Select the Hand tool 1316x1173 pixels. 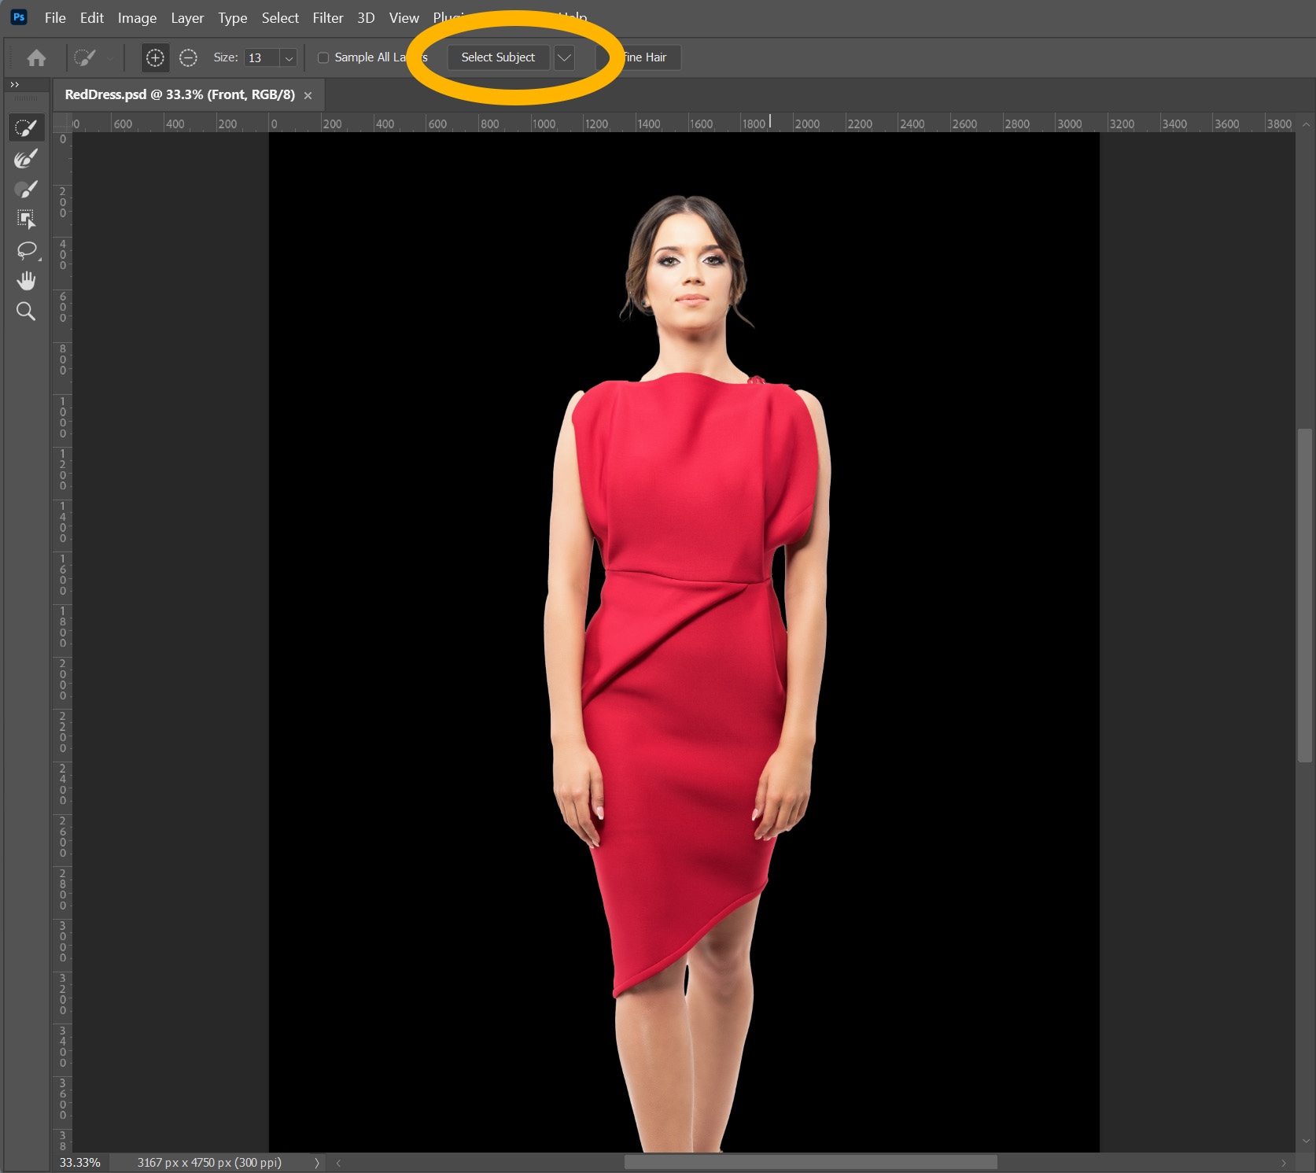(x=26, y=281)
